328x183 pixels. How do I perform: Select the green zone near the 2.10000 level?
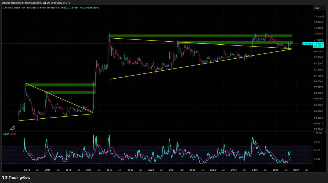(x=235, y=42)
